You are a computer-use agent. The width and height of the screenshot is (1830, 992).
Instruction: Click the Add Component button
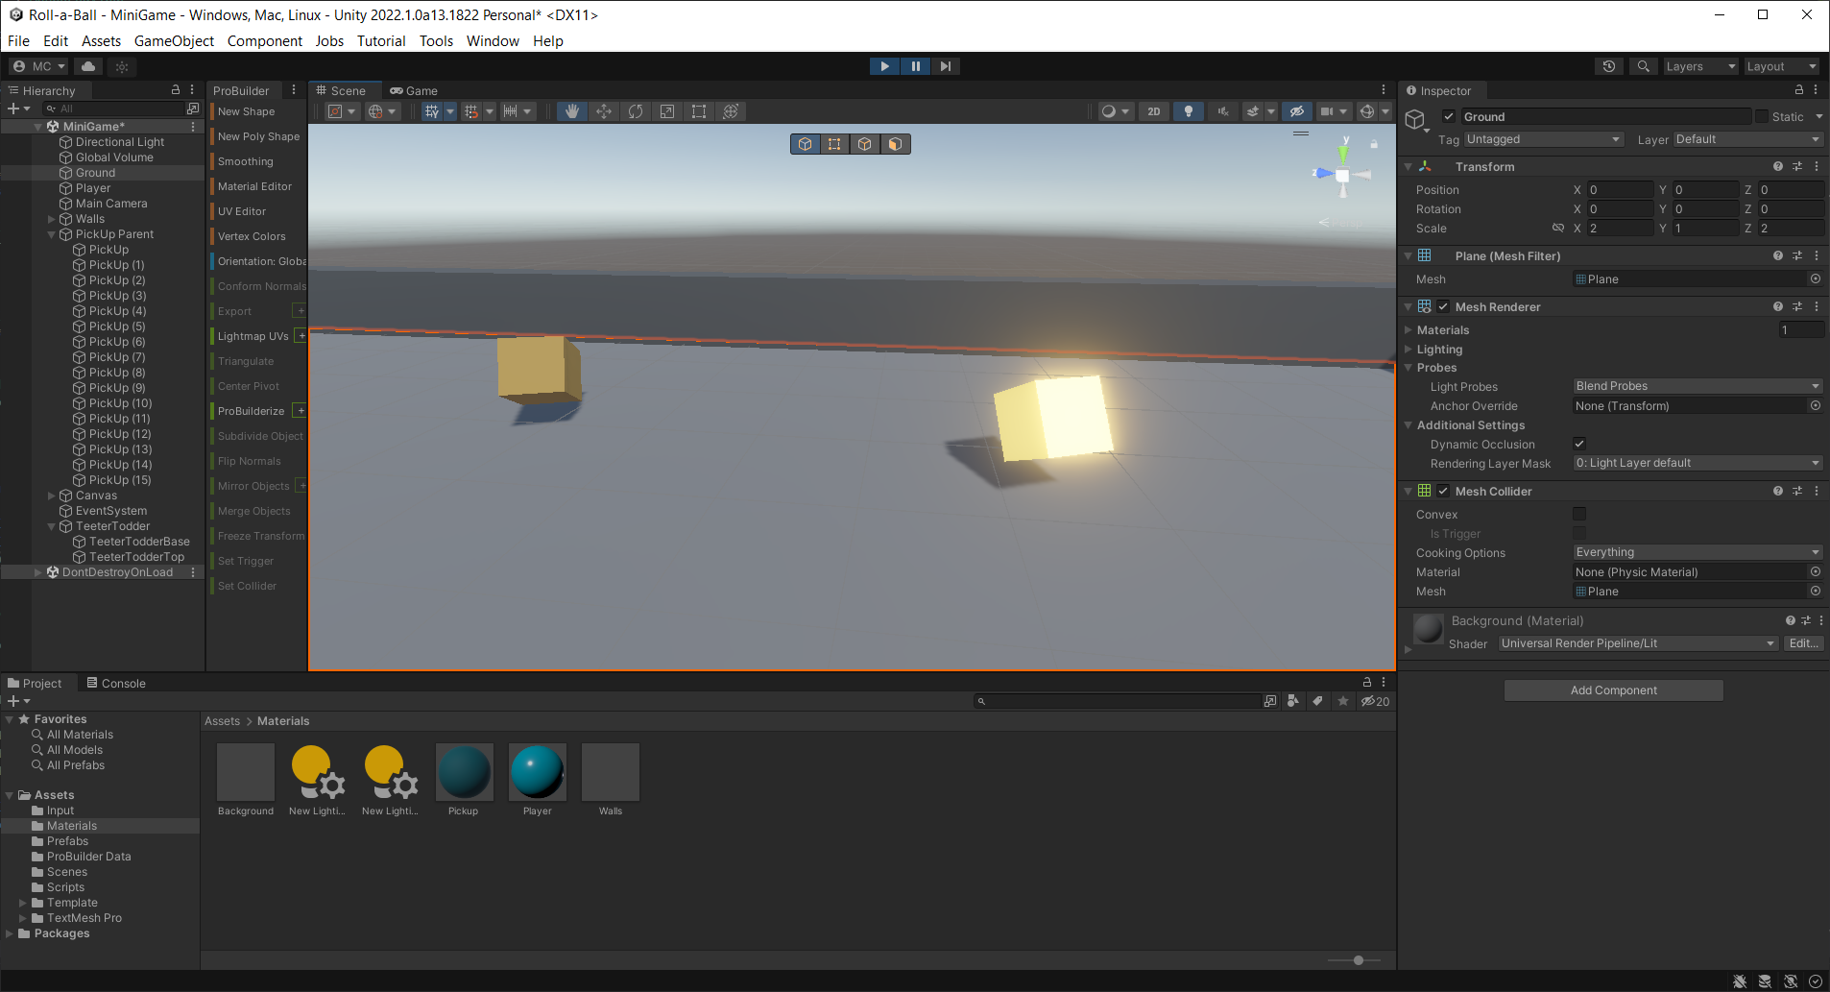(1613, 690)
